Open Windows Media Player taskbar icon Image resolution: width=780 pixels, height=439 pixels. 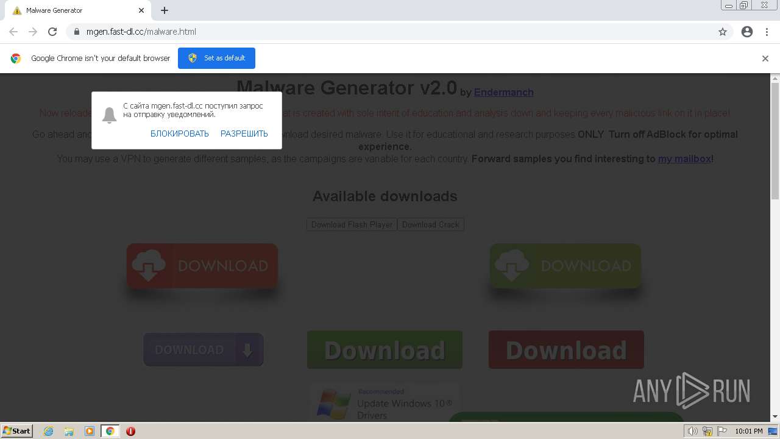pos(90,431)
